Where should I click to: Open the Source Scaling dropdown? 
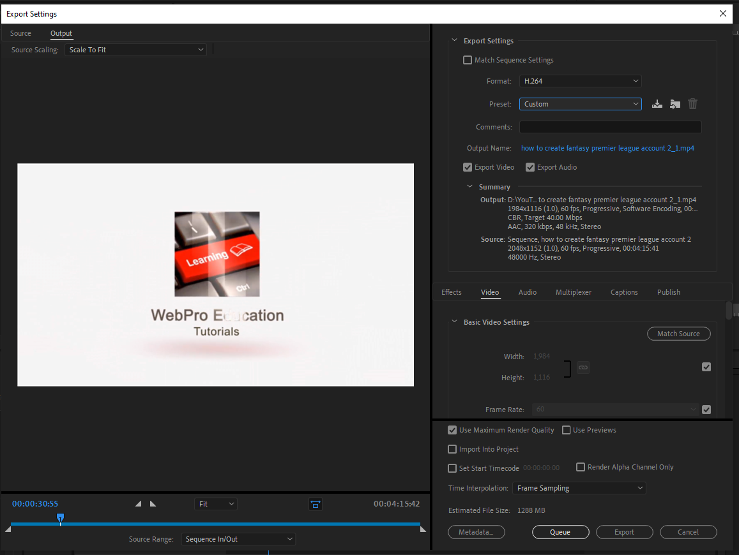tap(136, 50)
